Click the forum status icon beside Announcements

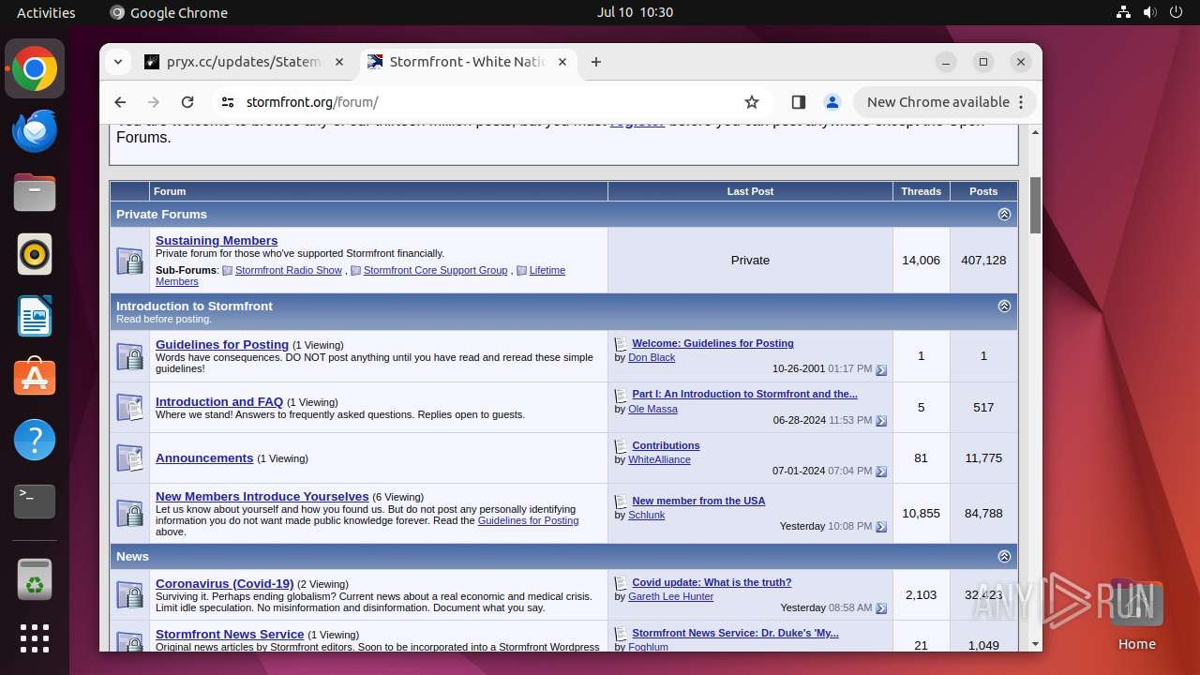click(129, 458)
